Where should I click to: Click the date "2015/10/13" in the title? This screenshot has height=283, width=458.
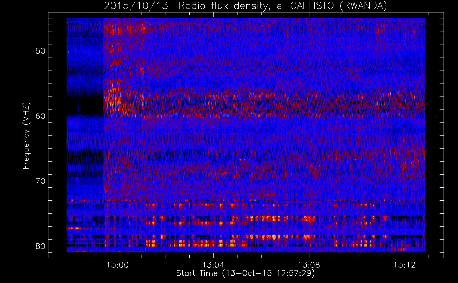coord(136,6)
